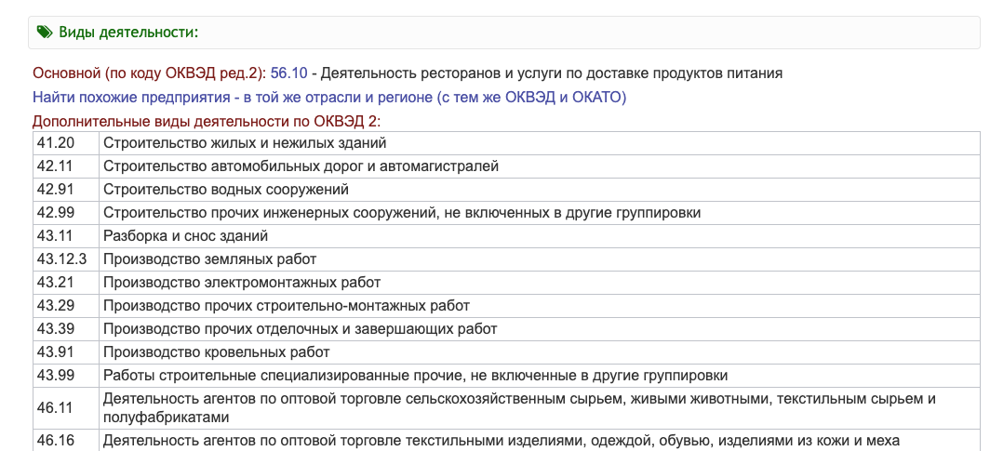Viewport: 990px width, 451px height.
Task: Click code 43.99 in the table
Action: click(x=55, y=376)
